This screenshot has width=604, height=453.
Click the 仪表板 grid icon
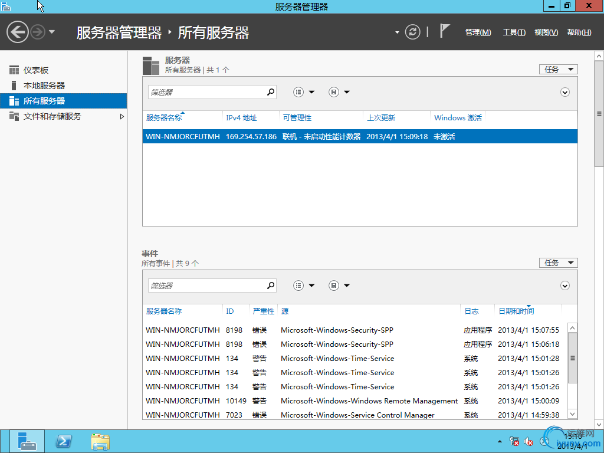(x=14, y=70)
